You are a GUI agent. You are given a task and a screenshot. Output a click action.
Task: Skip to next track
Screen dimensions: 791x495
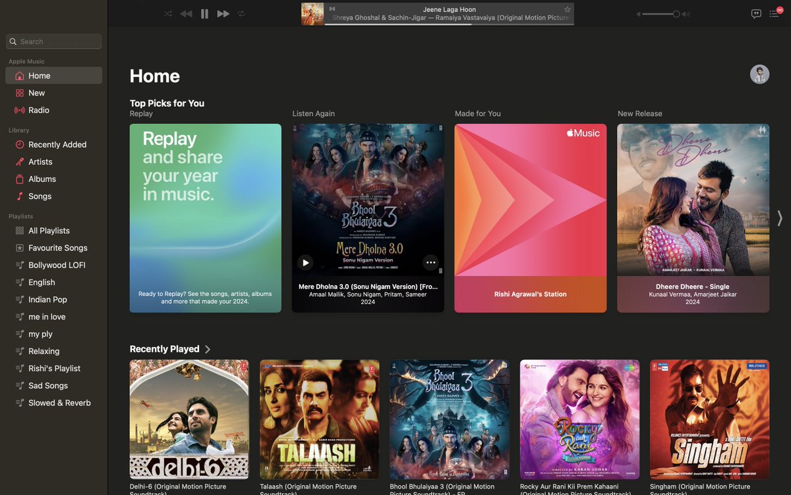pyautogui.click(x=223, y=14)
